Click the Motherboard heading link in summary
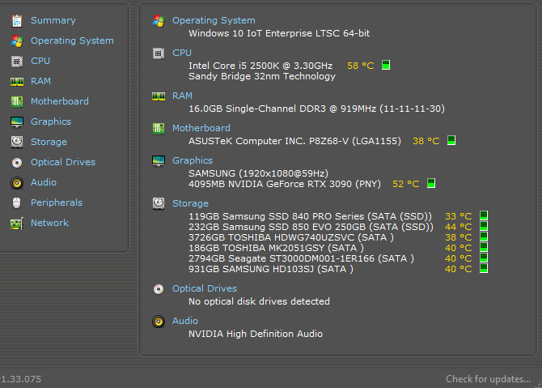The width and height of the screenshot is (542, 388). coord(201,128)
